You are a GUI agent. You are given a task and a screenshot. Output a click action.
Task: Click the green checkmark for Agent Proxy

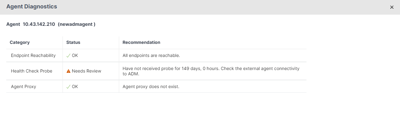[x=68, y=87]
